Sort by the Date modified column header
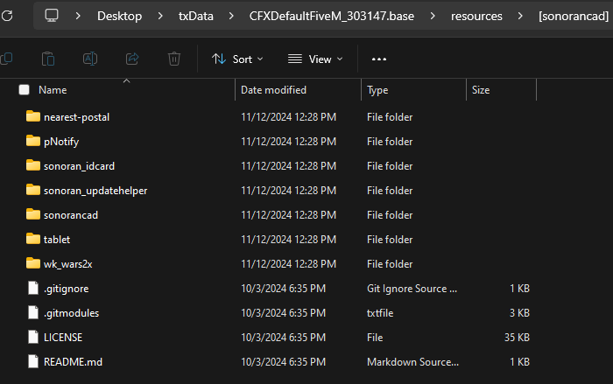 (273, 90)
